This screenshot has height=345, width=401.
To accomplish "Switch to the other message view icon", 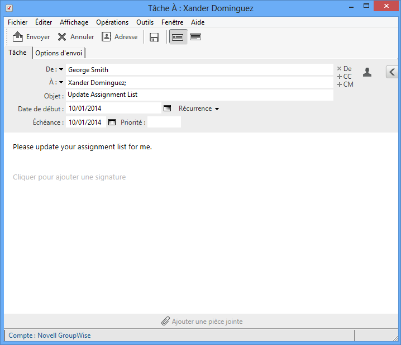I will (195, 37).
